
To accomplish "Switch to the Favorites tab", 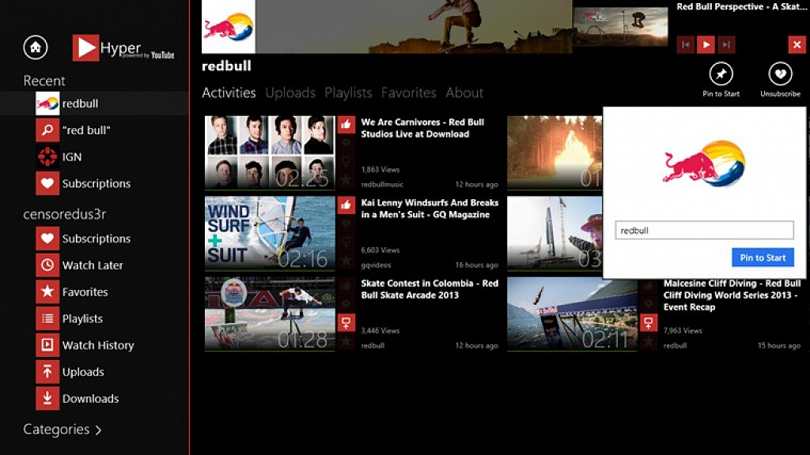I will pyautogui.click(x=409, y=93).
